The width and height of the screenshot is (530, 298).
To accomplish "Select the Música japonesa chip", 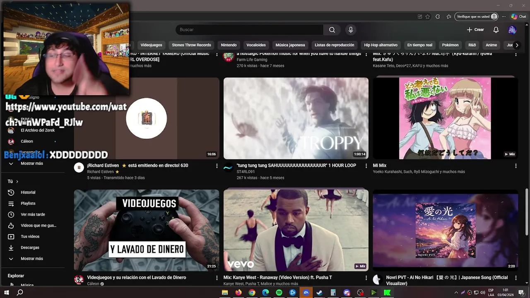I will [x=290, y=45].
